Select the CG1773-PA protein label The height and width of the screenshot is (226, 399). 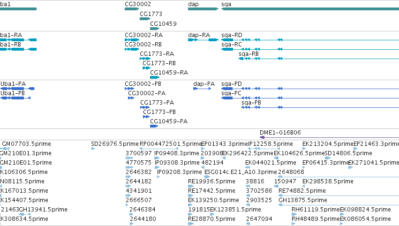(157, 103)
